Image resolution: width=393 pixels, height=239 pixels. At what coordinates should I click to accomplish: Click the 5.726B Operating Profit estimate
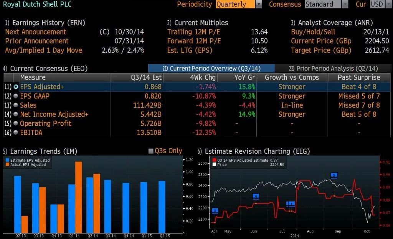151,123
